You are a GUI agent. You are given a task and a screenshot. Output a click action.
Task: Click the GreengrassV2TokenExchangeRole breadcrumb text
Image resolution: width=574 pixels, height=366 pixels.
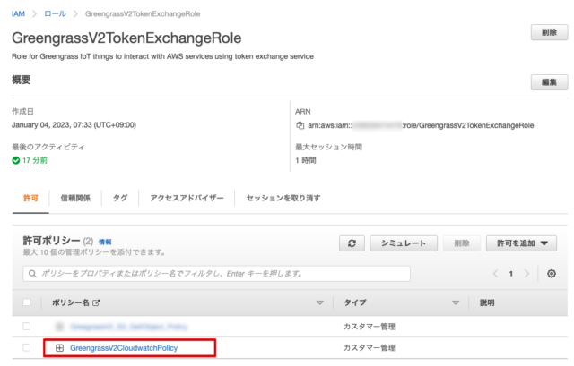pos(143,14)
